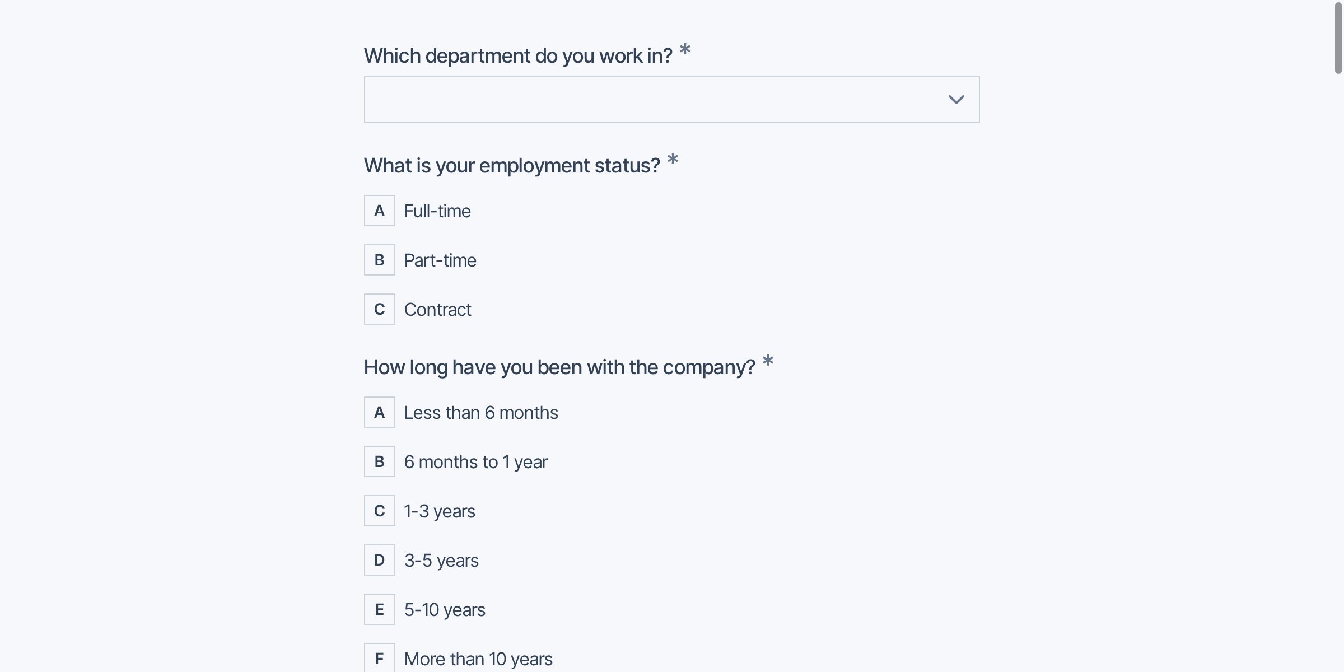Choose 1-3 years tenure option
1344x672 pixels.
pyautogui.click(x=440, y=511)
